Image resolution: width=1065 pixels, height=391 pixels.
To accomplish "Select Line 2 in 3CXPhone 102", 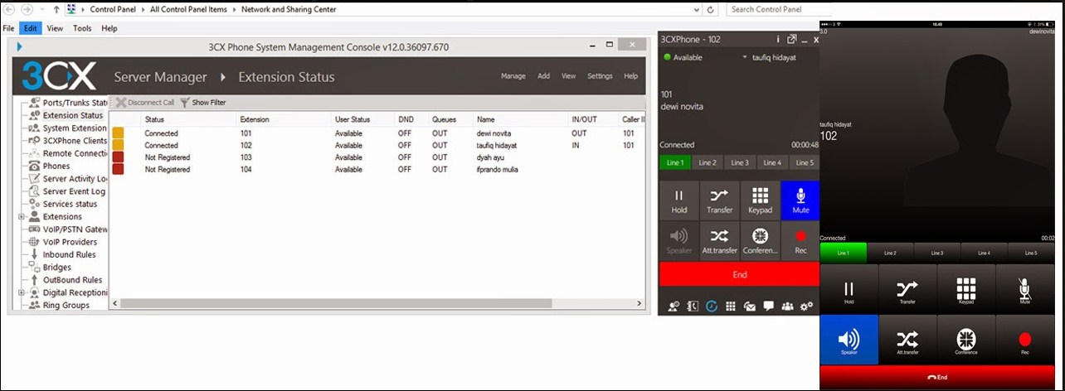I will (x=708, y=163).
